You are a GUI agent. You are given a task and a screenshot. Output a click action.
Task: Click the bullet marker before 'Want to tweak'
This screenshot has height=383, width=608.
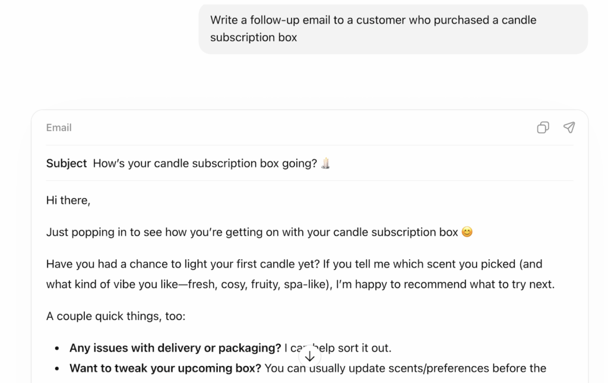point(57,369)
